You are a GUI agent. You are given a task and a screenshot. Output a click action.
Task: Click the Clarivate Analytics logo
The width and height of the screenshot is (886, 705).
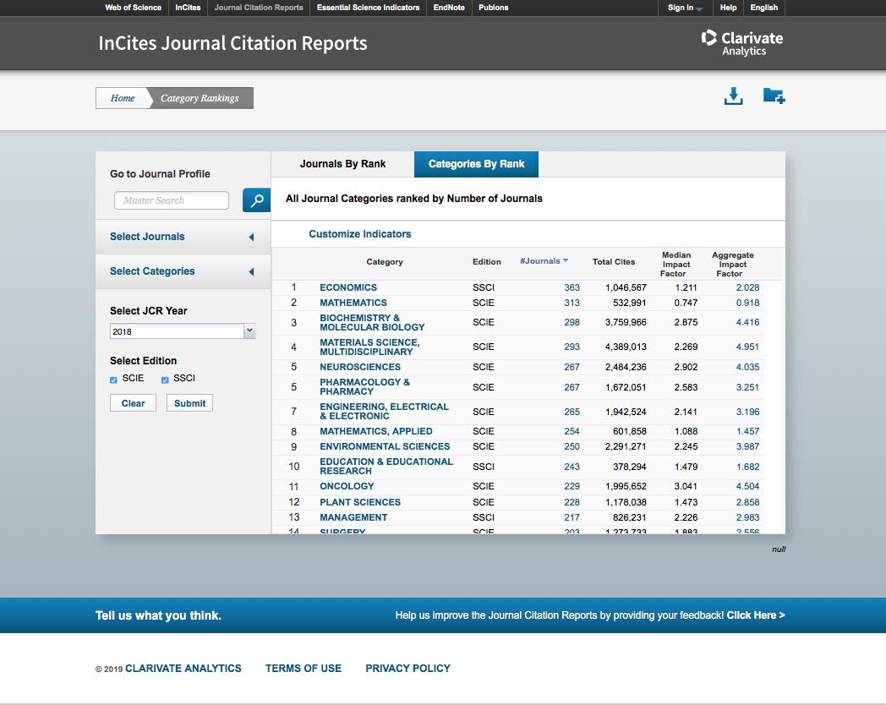tap(742, 43)
